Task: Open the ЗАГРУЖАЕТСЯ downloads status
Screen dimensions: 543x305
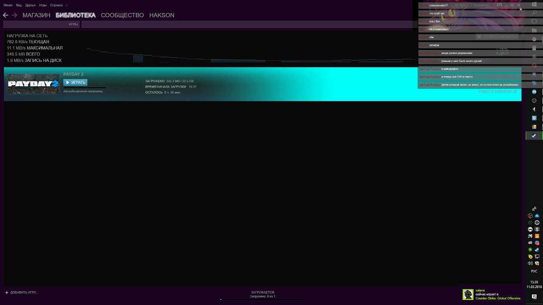Action: (x=263, y=292)
